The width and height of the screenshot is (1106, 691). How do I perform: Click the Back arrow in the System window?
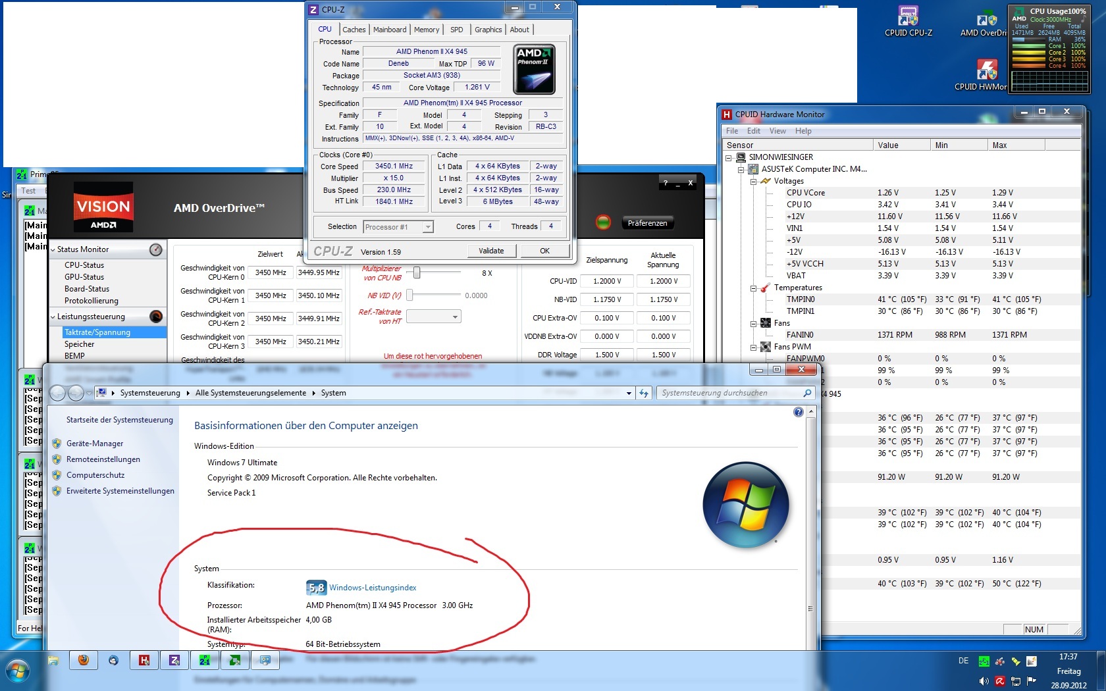point(58,393)
